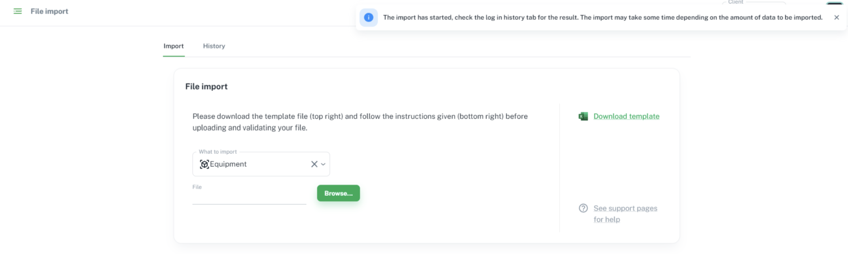Viewport: 848px width, 254px height.
Task: Select the Import tab
Action: coord(174,46)
